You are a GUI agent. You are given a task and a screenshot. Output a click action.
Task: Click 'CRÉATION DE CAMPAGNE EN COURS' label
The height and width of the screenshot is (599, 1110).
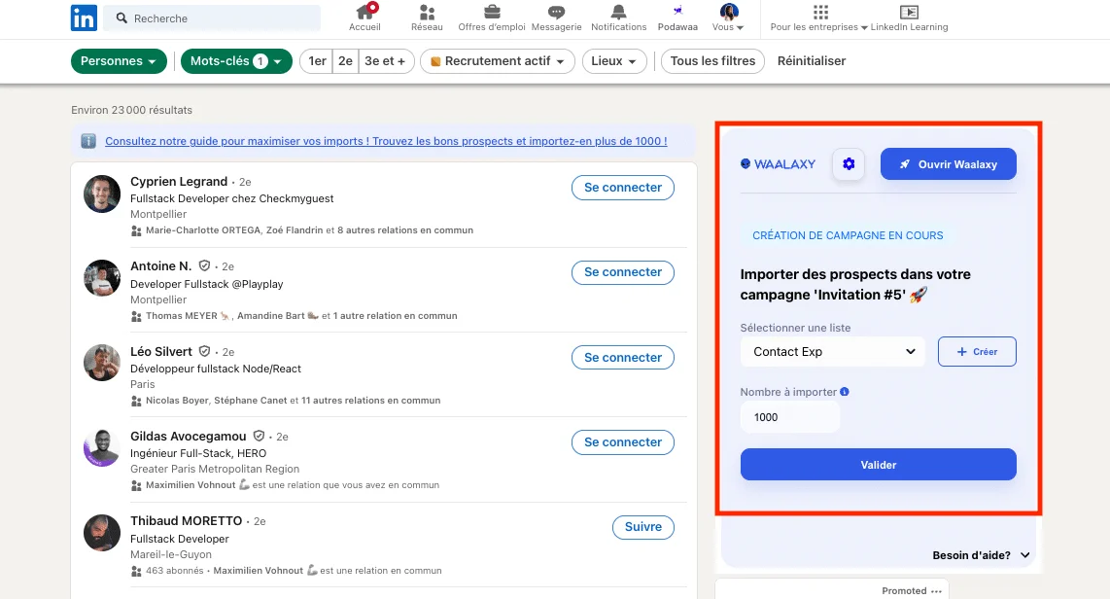[848, 235]
